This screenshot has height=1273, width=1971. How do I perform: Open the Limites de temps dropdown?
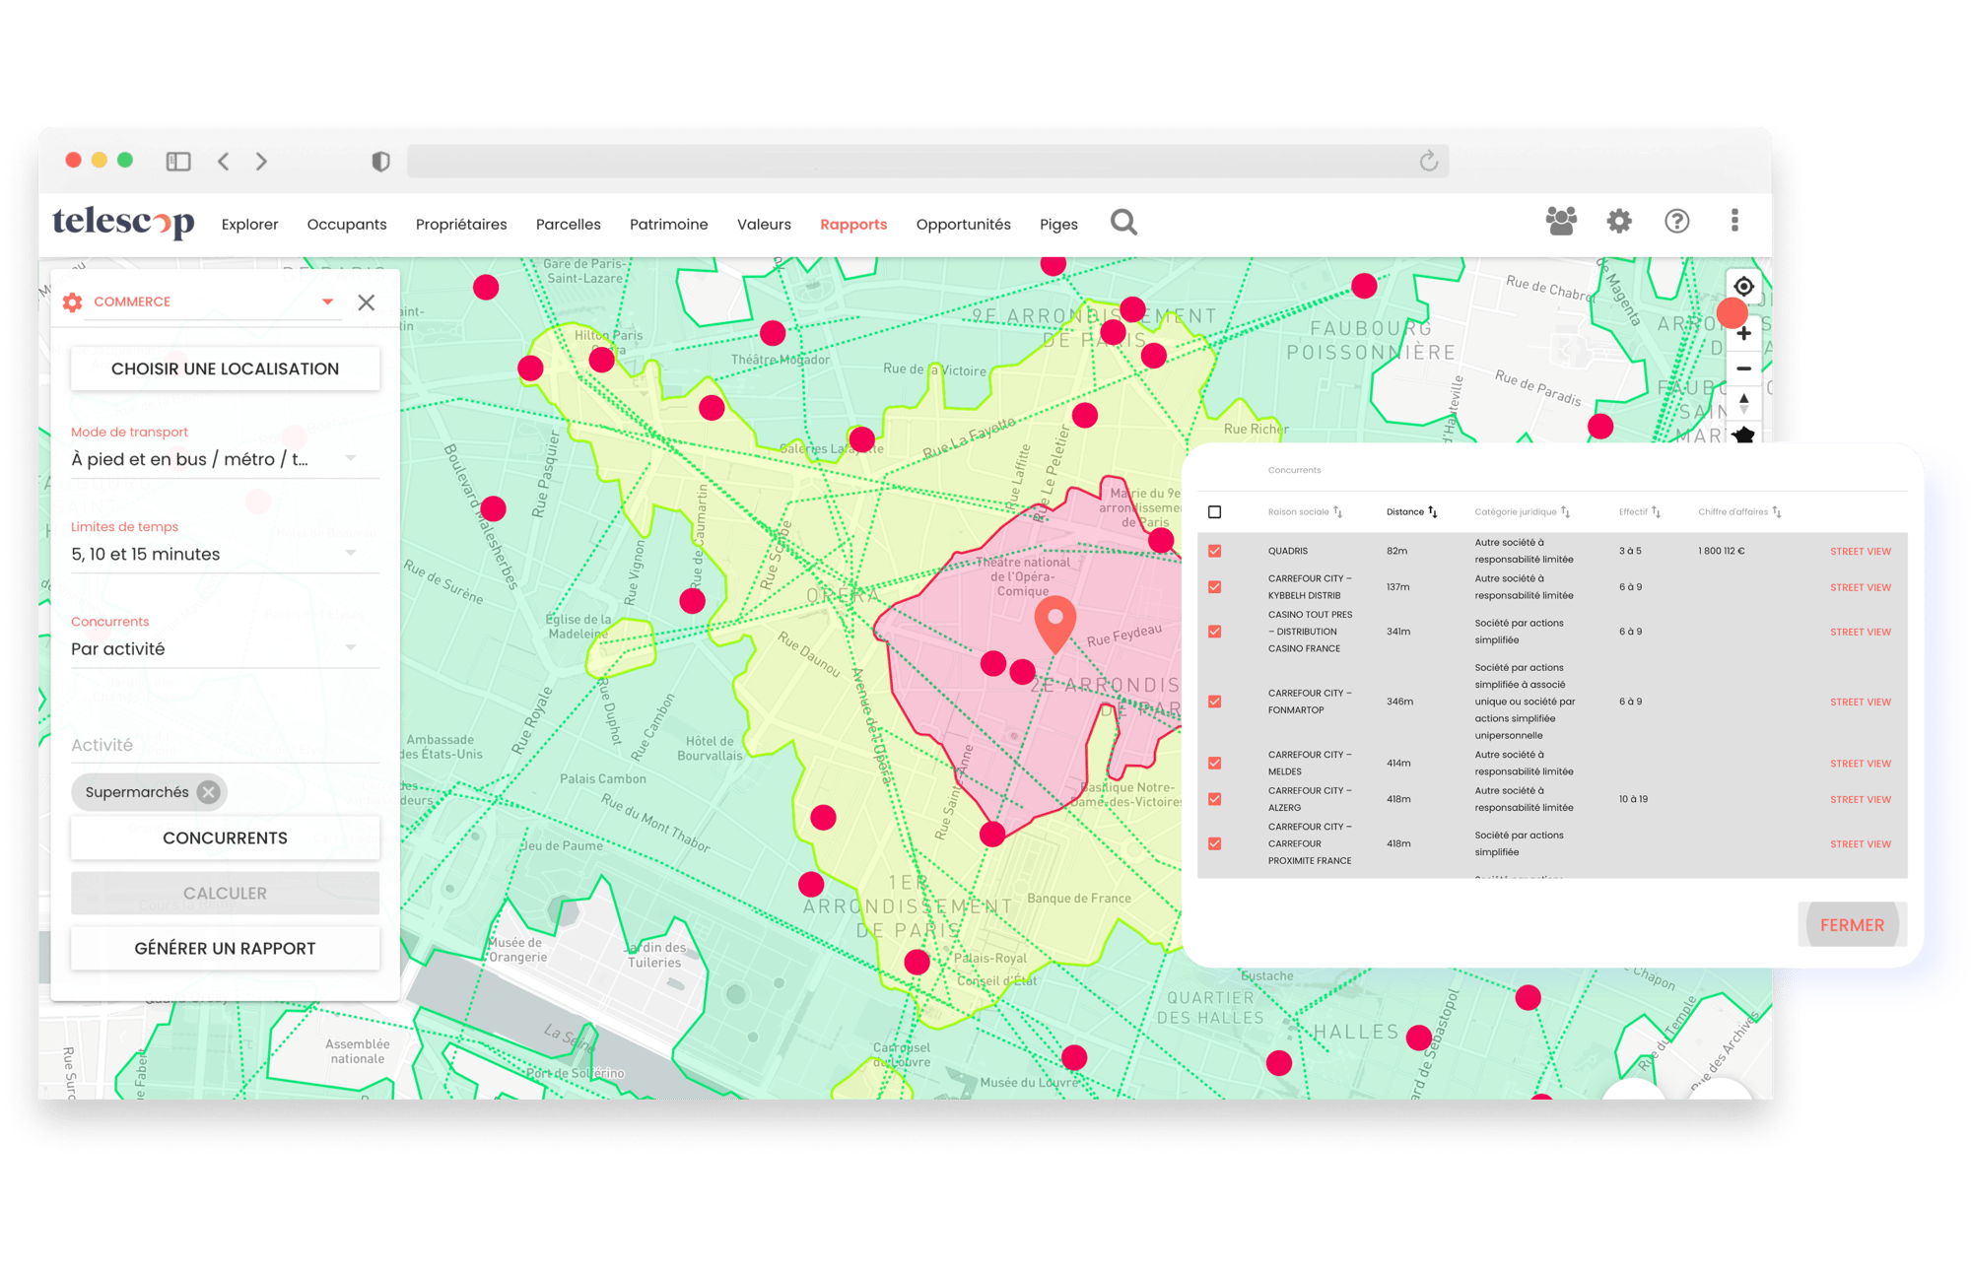pyautogui.click(x=225, y=554)
